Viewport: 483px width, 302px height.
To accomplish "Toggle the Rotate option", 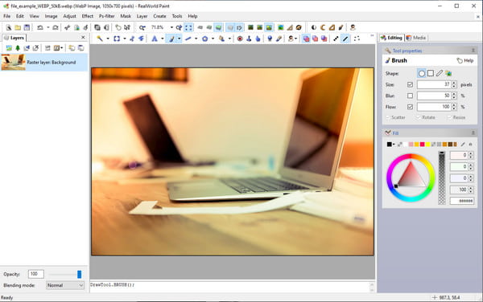I will [x=426, y=117].
